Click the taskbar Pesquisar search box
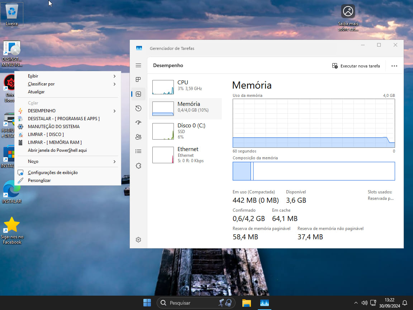The image size is (413, 310). click(x=190, y=303)
